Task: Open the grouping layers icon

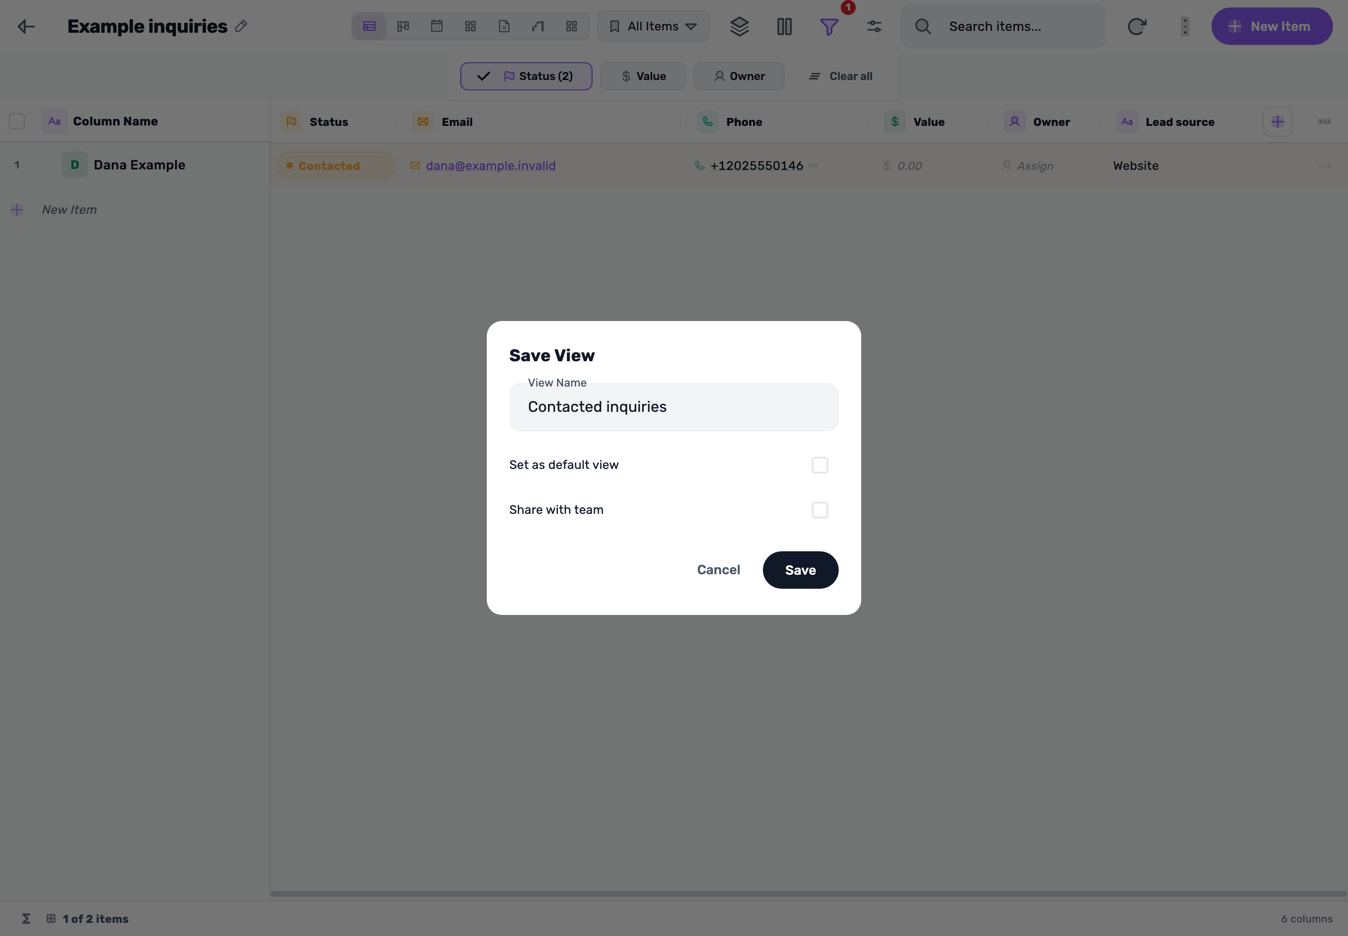Action: pos(739,26)
